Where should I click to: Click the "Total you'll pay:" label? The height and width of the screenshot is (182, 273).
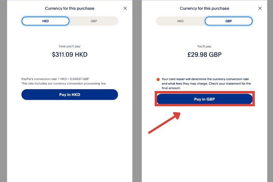pos(69,46)
